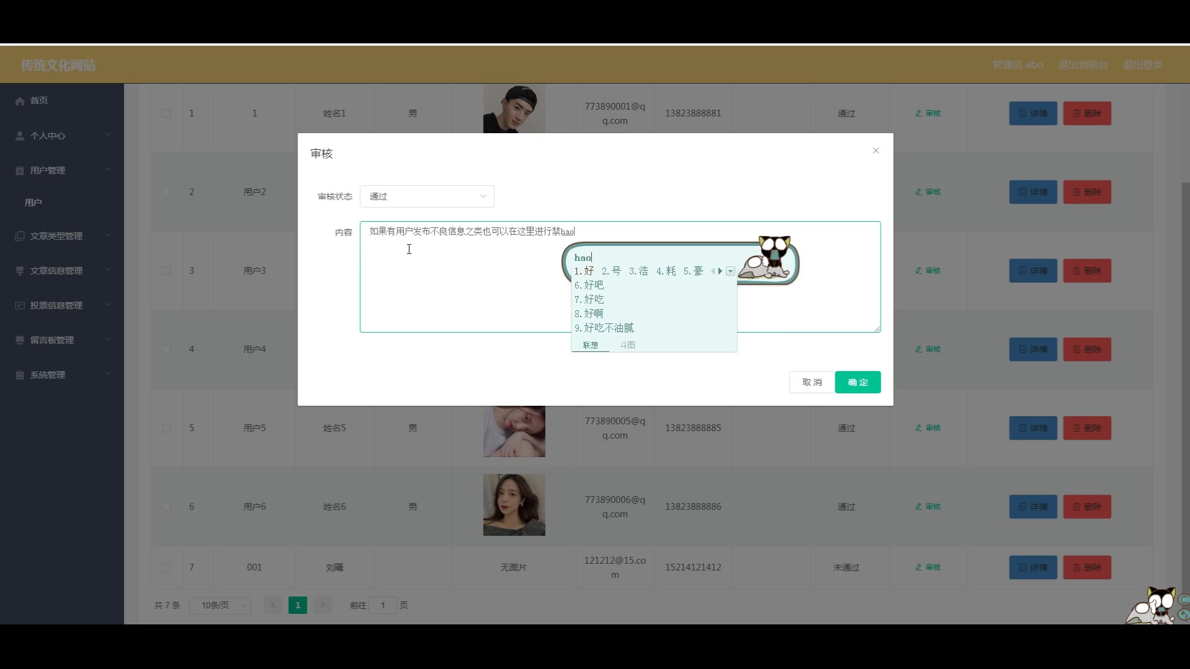Close the 审核 dialog with X
Viewport: 1190px width, 669px height.
876,151
